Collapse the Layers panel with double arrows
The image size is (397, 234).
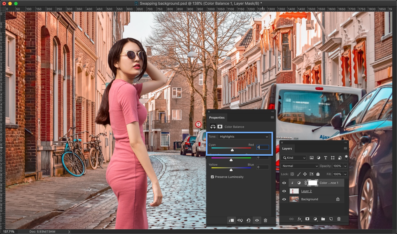[x=346, y=143]
